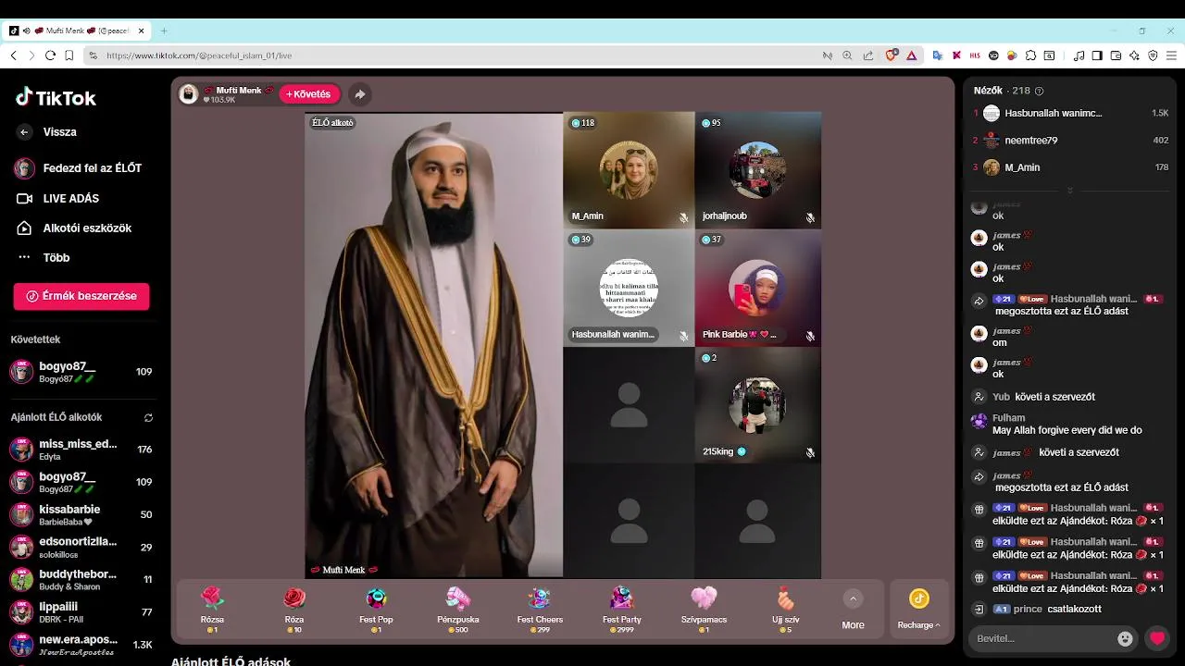Open new.era.apos... suggested live
The height and width of the screenshot is (666, 1185).
coord(81,644)
